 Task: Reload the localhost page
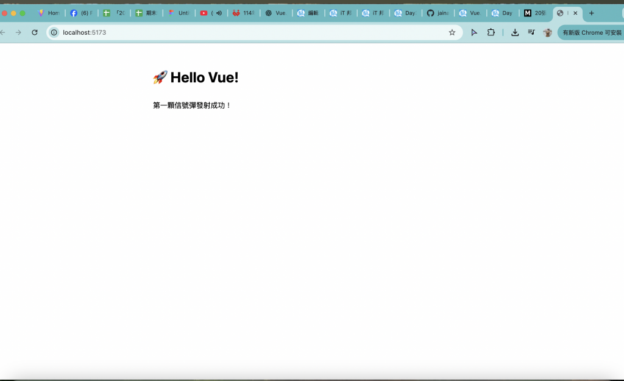35,32
